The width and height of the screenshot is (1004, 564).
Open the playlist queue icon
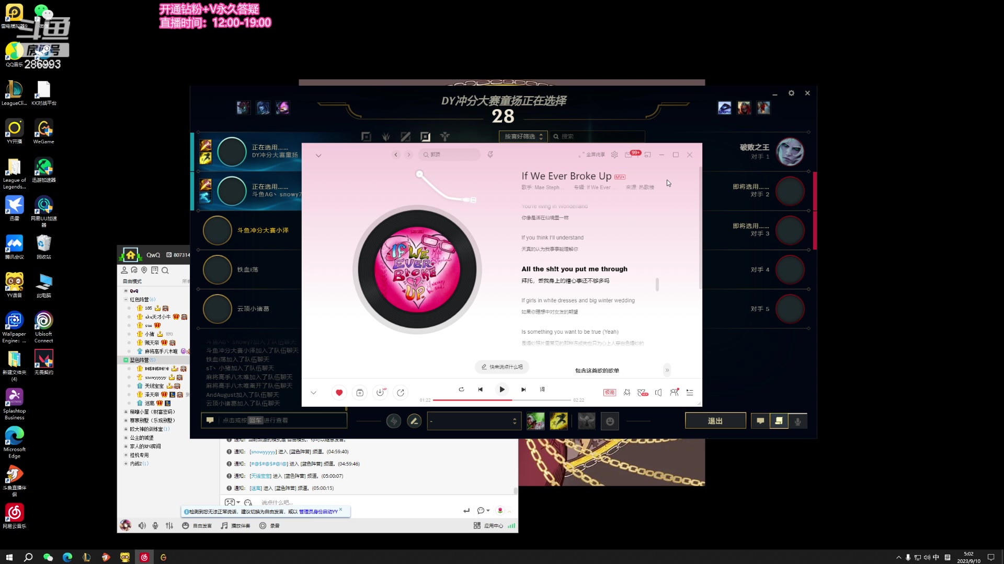(x=690, y=393)
